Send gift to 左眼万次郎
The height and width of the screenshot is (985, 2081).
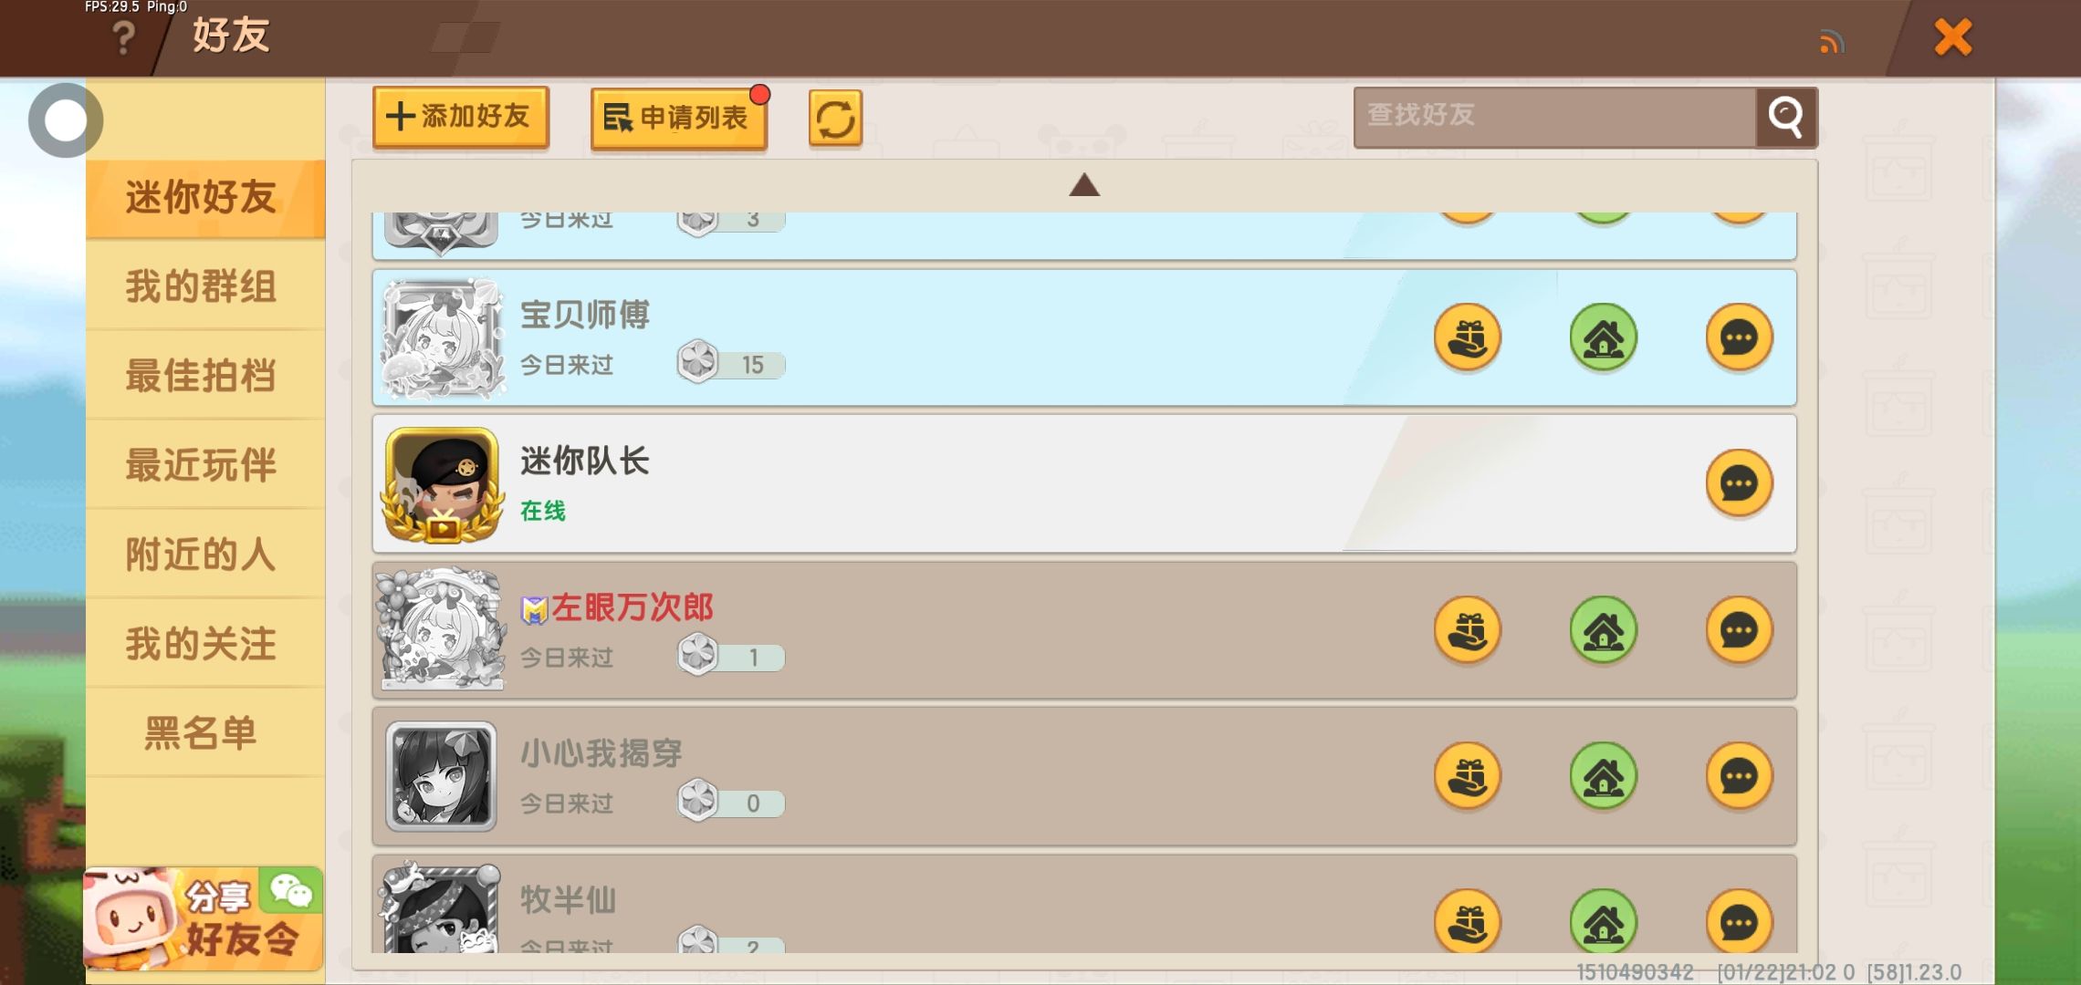pos(1467,630)
